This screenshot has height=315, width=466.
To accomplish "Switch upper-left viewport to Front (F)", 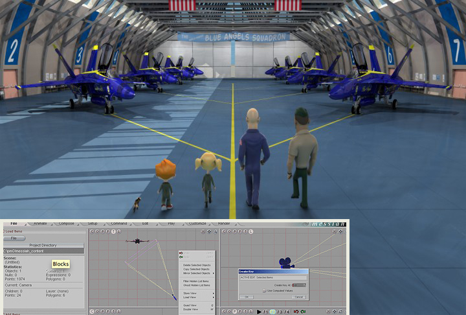I will tap(108, 231).
